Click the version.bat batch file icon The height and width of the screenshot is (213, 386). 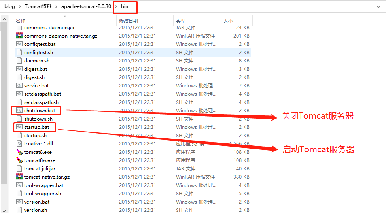pos(19,202)
